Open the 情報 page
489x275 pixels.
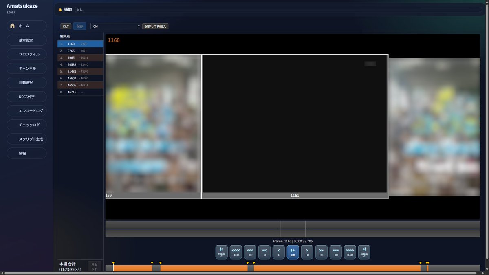[x=26, y=153]
